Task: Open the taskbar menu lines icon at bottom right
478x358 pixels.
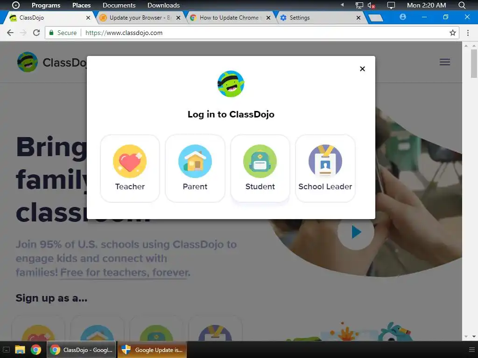Action: [x=472, y=350]
